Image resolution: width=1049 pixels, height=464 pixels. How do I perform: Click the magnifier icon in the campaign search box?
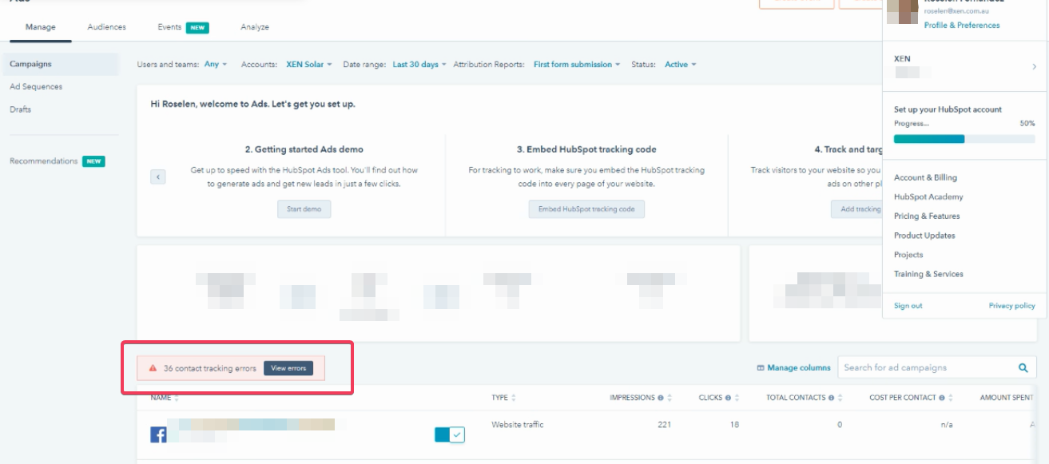coord(1023,367)
